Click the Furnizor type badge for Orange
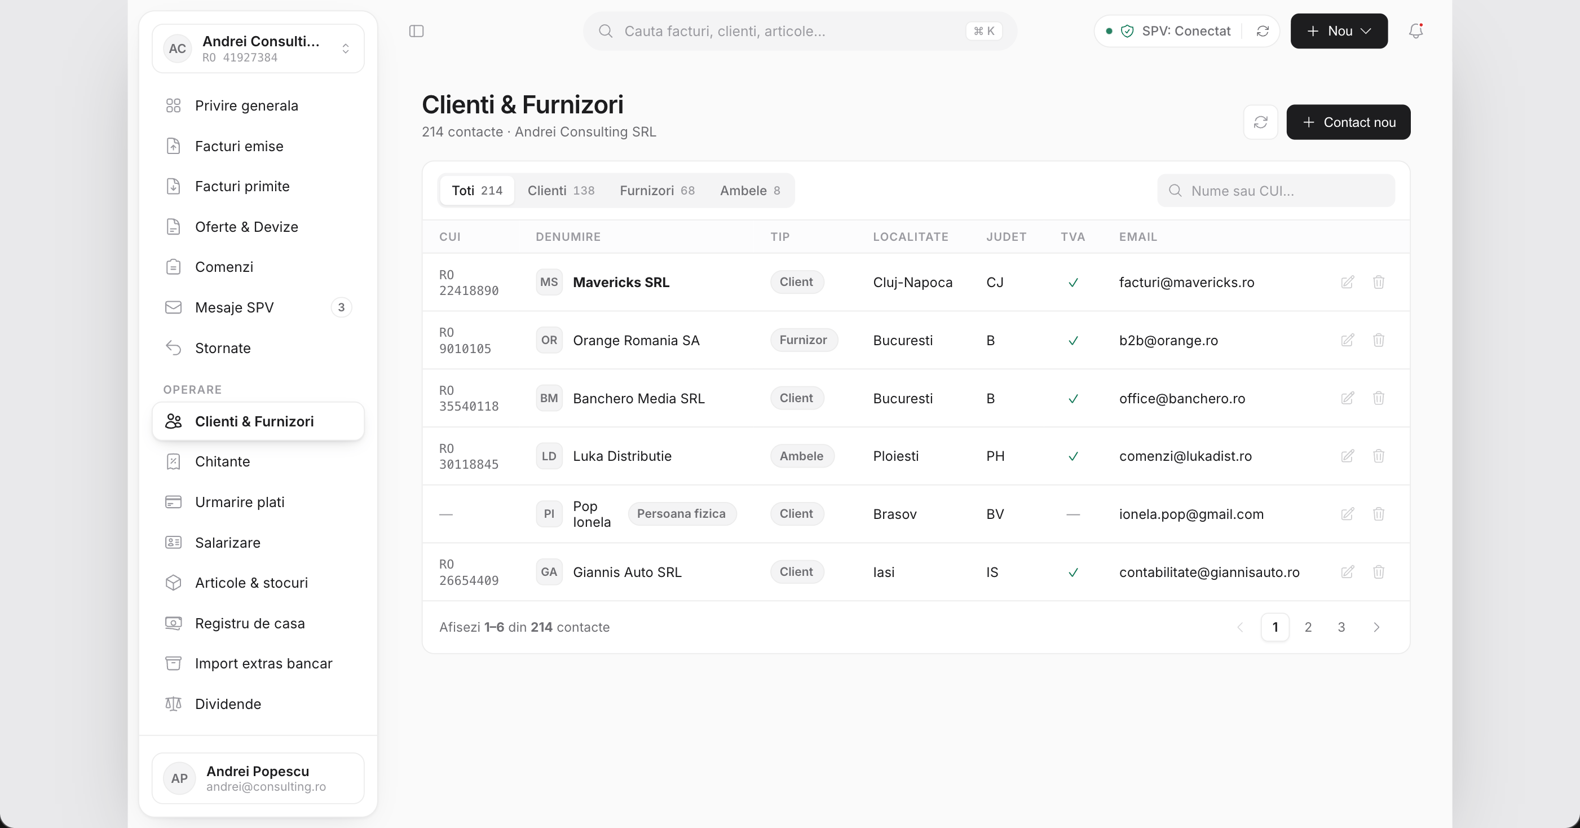The width and height of the screenshot is (1580, 828). tap(804, 341)
